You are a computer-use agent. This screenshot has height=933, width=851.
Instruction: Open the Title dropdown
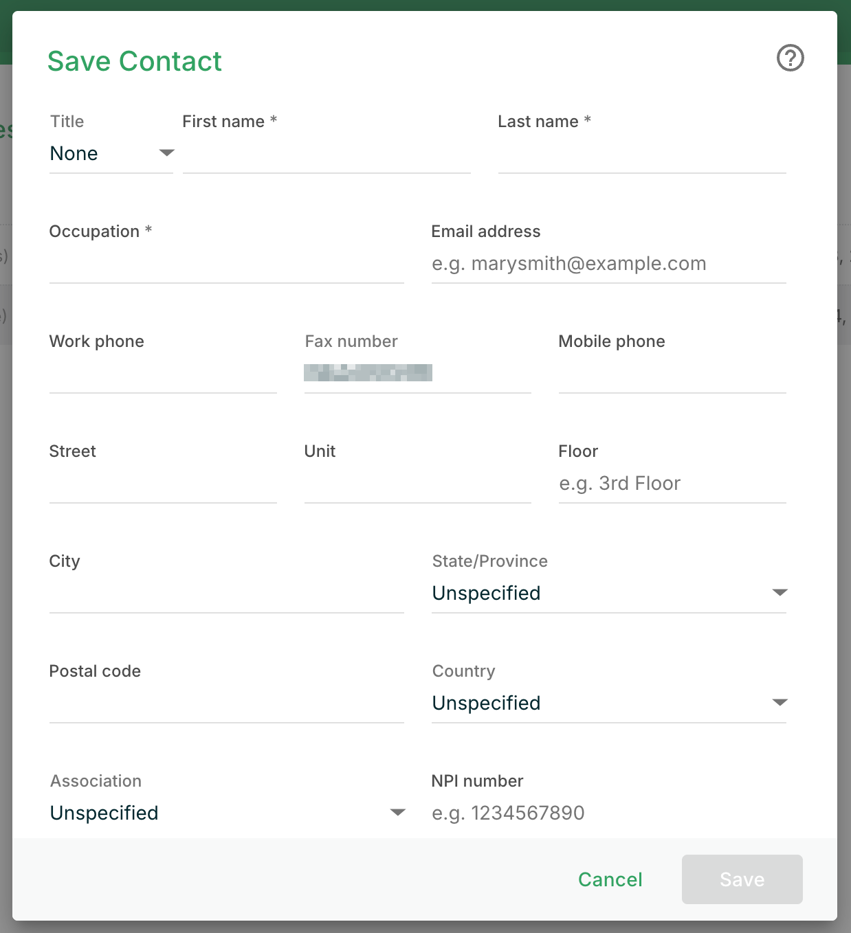pos(111,153)
